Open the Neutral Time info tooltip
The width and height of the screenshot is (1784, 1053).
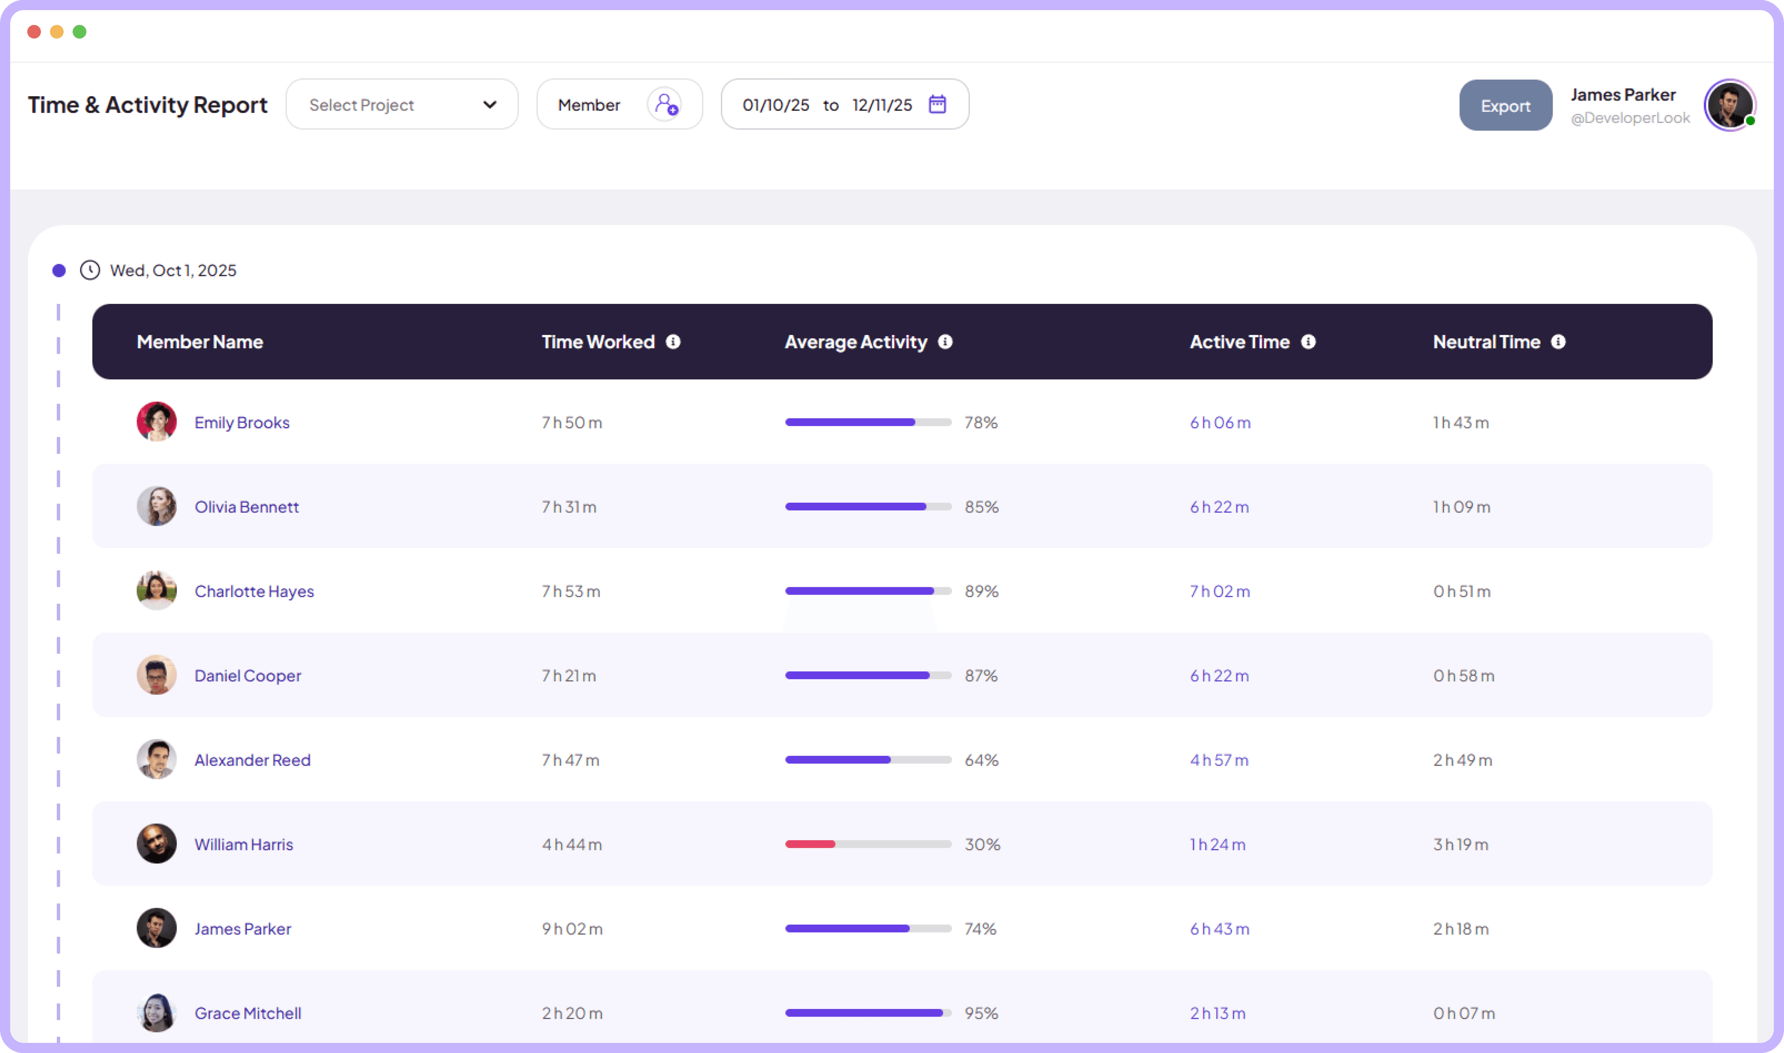[x=1559, y=341]
